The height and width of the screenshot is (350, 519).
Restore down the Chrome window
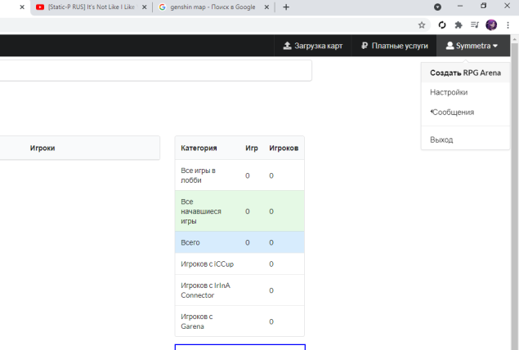point(484,6)
